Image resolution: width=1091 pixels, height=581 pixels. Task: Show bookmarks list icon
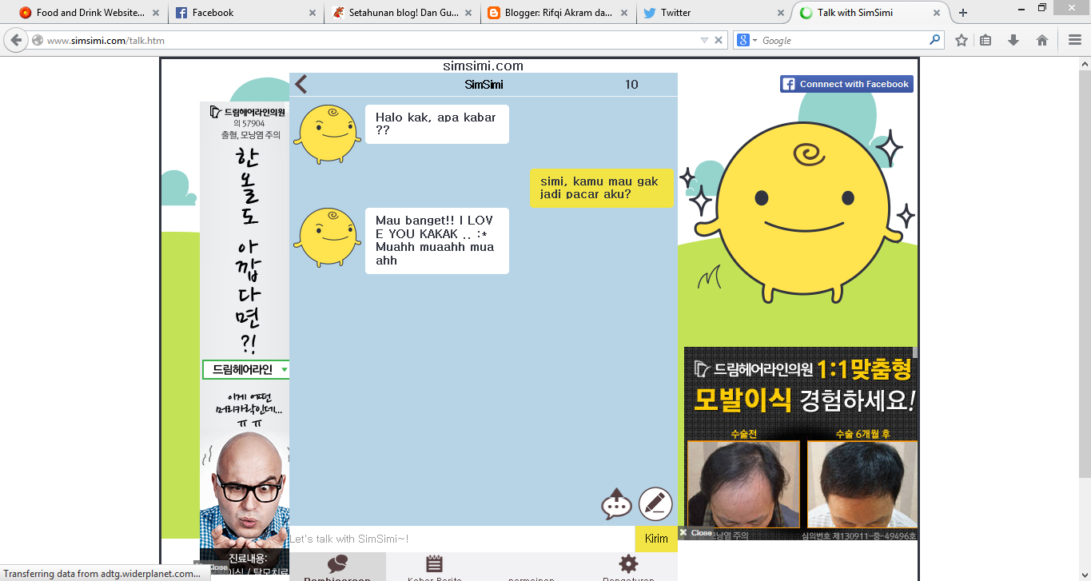click(986, 40)
